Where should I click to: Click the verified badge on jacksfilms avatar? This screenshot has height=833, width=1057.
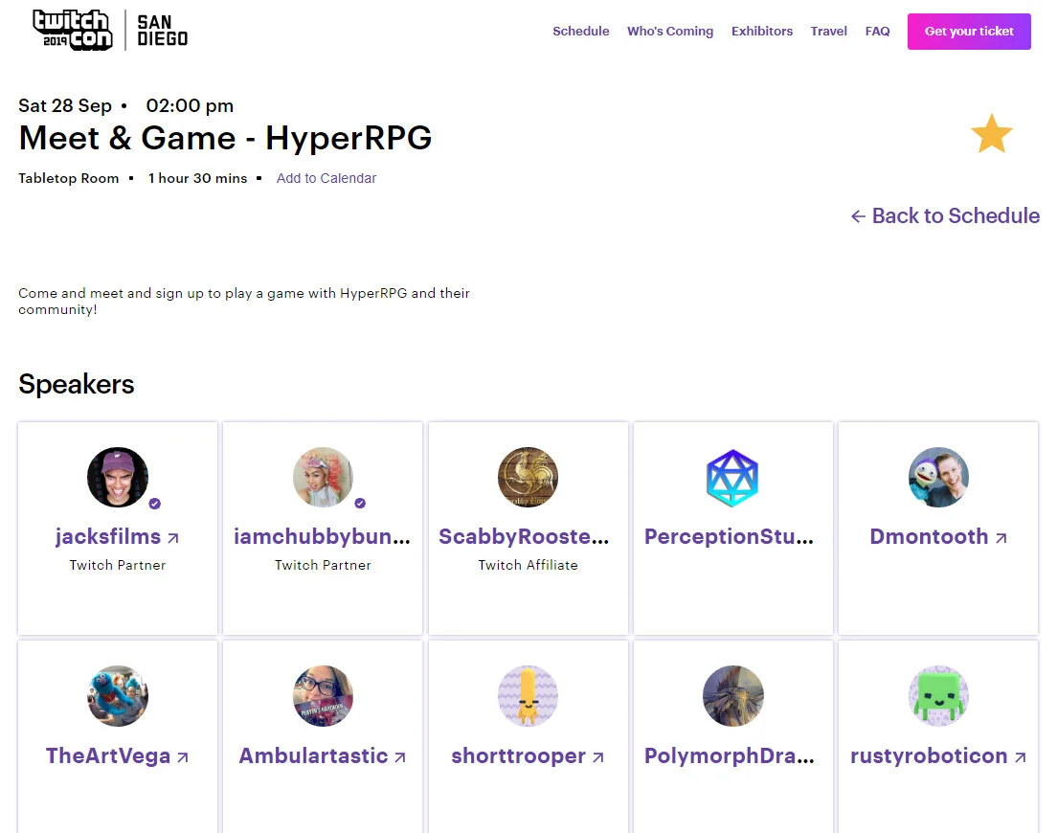[154, 504]
